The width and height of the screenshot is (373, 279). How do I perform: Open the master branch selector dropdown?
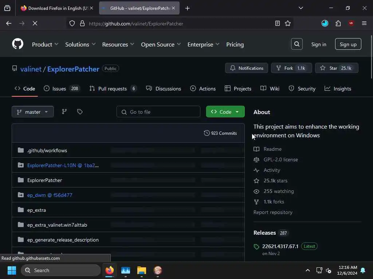[x=33, y=112]
